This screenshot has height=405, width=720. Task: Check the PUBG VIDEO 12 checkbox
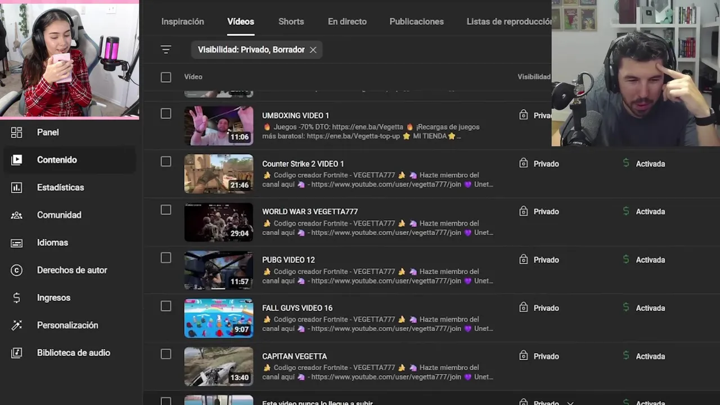[165, 258]
